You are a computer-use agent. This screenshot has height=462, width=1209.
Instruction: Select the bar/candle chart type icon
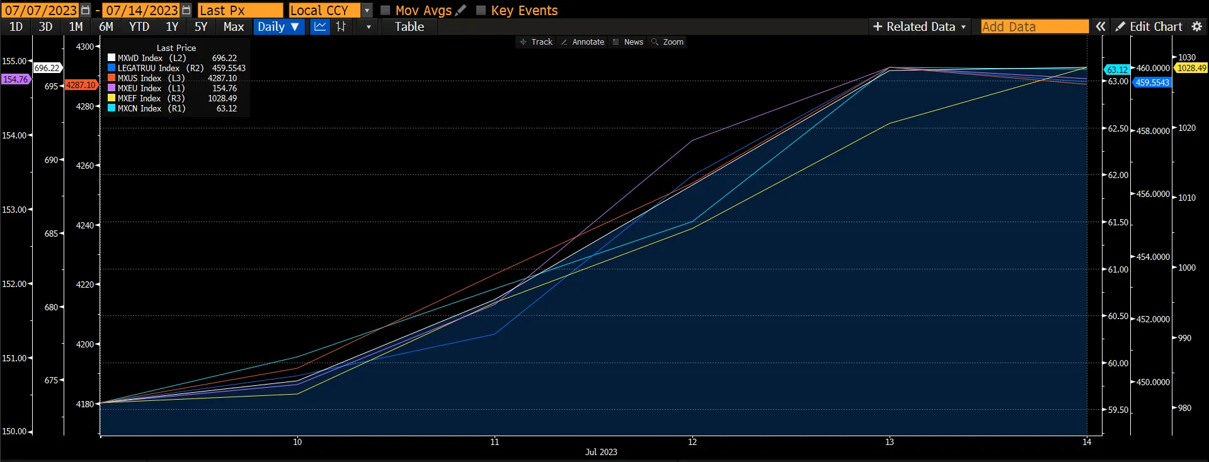(341, 26)
